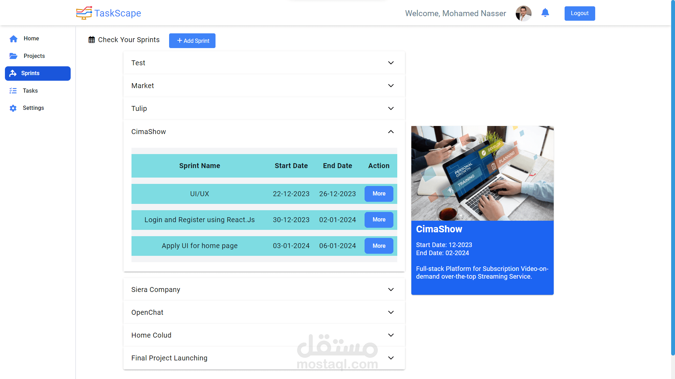The height and width of the screenshot is (379, 675).
Task: Click the Add Sprint button
Action: pyautogui.click(x=192, y=41)
